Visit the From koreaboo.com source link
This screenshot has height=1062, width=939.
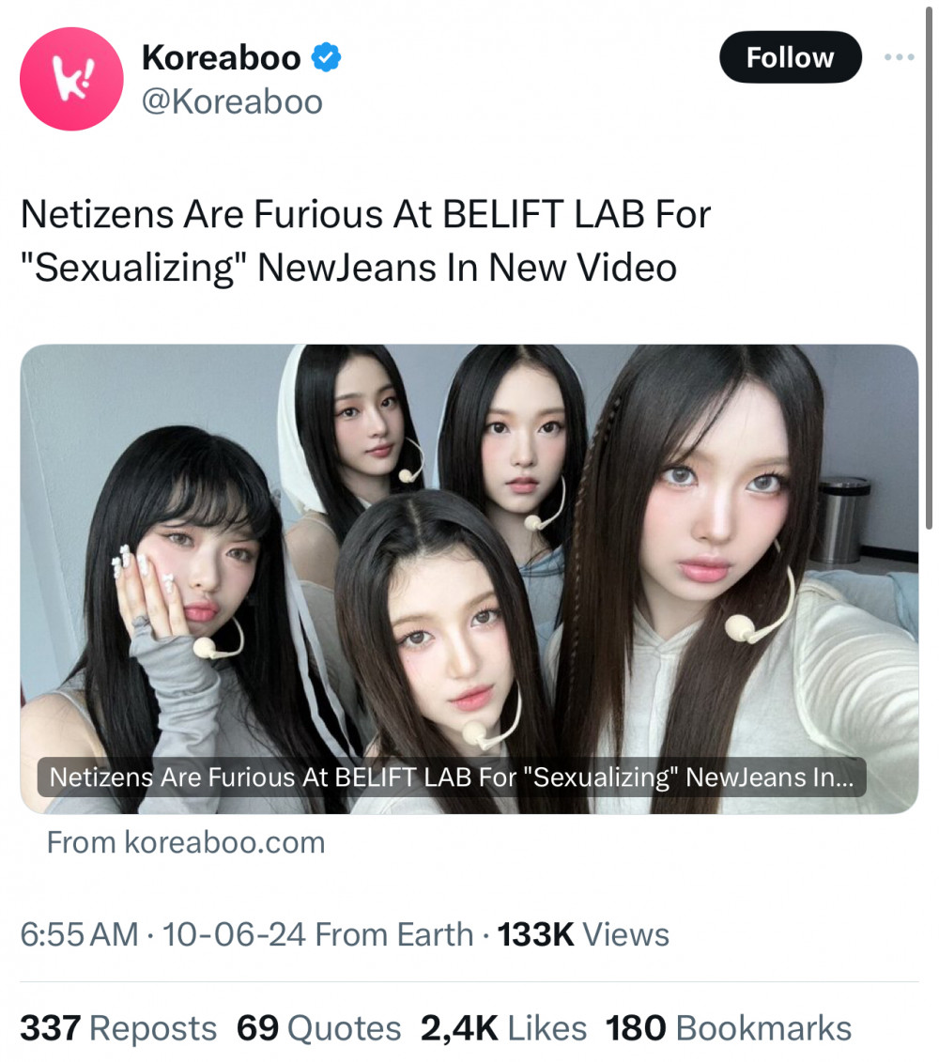(186, 842)
